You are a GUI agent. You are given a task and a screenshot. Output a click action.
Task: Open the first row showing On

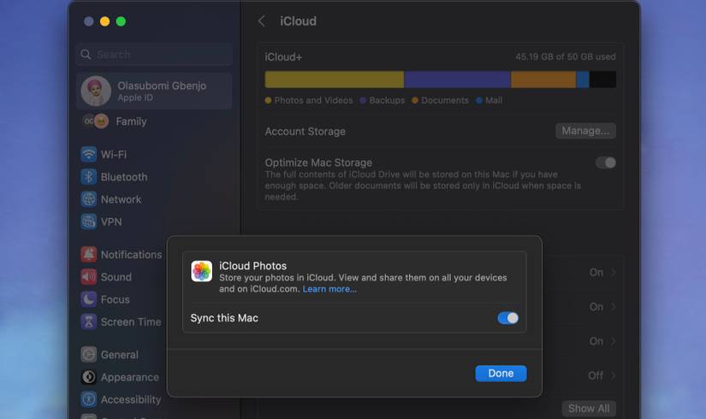pyautogui.click(x=602, y=272)
